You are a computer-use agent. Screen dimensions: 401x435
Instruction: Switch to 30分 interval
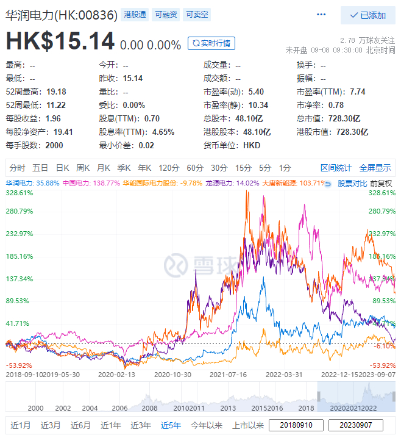pos(219,168)
